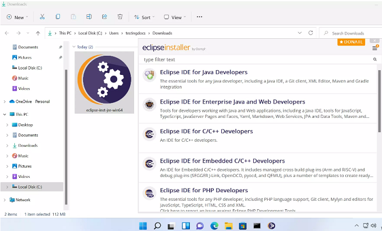Click the Cut scissors icon in toolbar

click(43, 17)
